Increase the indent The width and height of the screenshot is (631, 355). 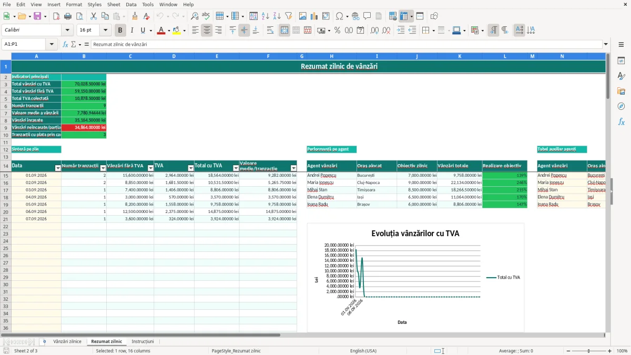pyautogui.click(x=401, y=31)
